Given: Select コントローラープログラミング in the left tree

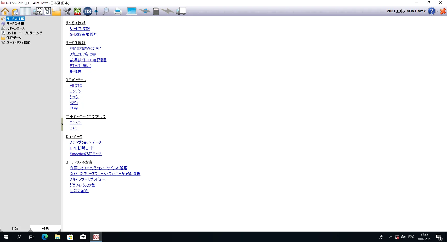Looking at the screenshot, I should (x=24, y=33).
